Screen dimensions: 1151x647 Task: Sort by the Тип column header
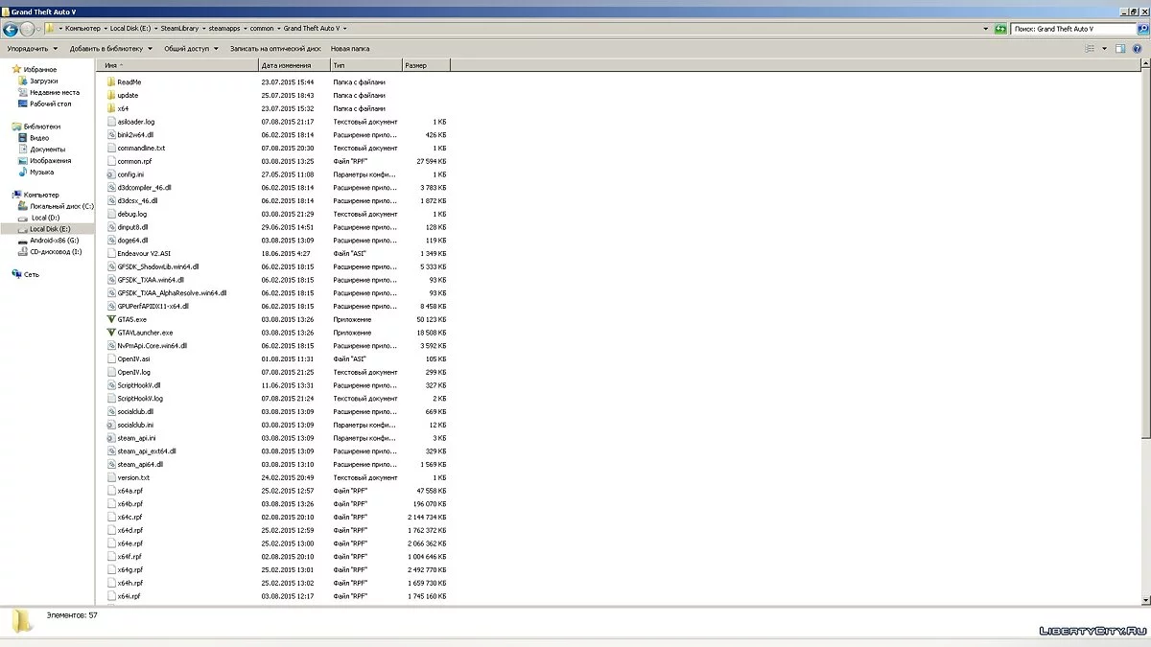click(365, 65)
